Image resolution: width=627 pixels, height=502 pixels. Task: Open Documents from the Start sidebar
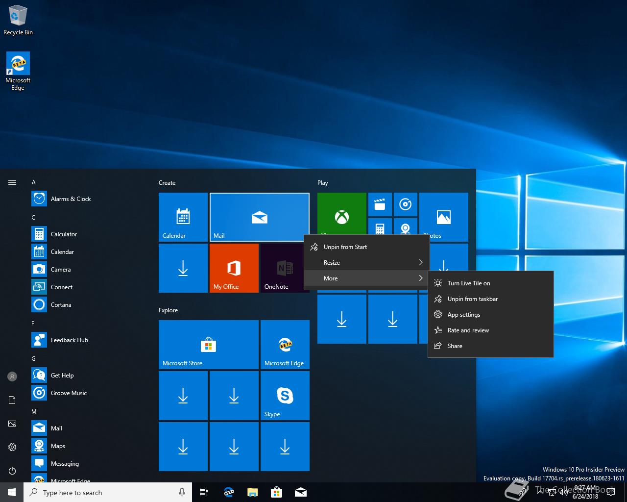pyautogui.click(x=12, y=400)
